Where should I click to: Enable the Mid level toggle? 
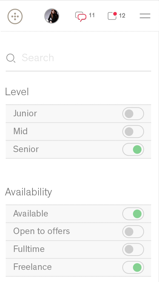[133, 131]
